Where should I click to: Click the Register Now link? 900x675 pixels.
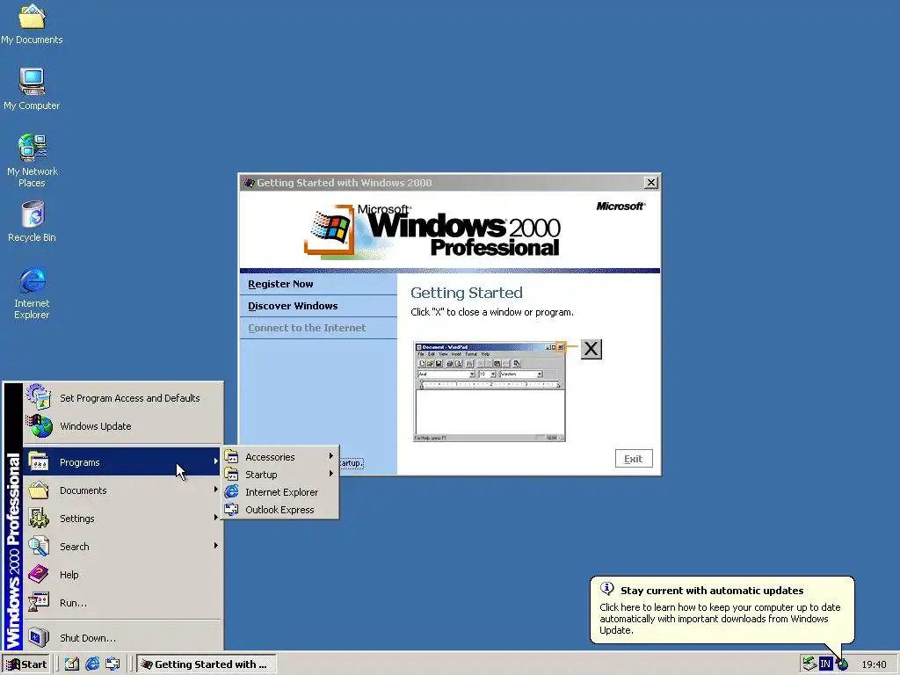[x=280, y=284]
